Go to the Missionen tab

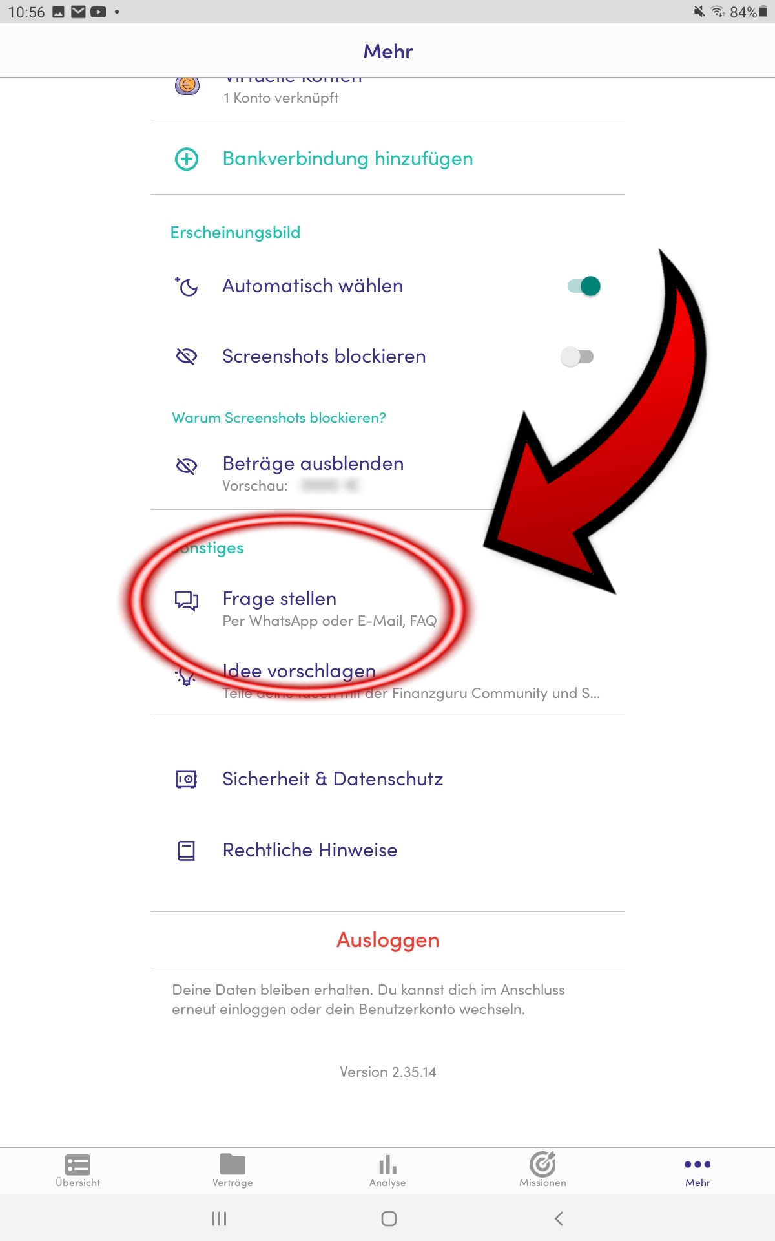point(542,1171)
